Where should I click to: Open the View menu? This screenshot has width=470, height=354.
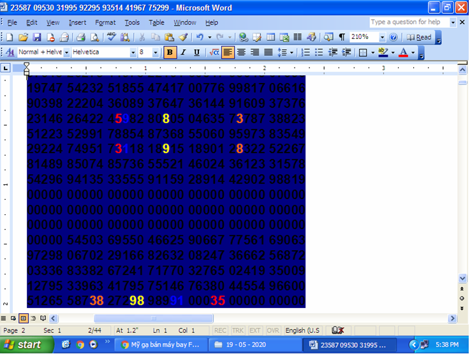(53, 22)
